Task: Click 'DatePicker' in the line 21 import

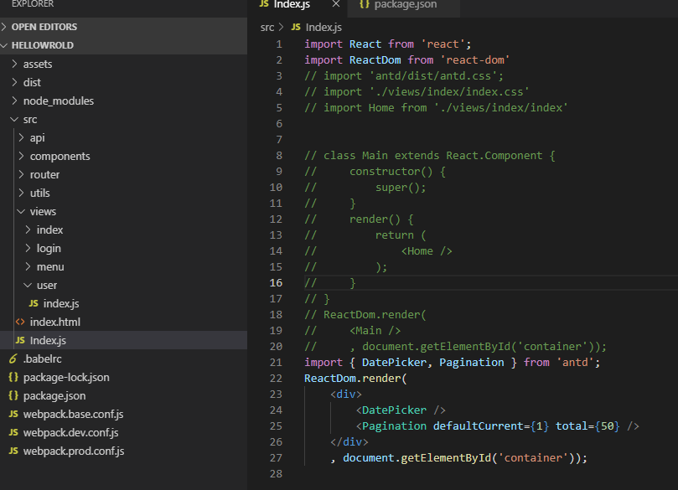Action: tap(394, 362)
